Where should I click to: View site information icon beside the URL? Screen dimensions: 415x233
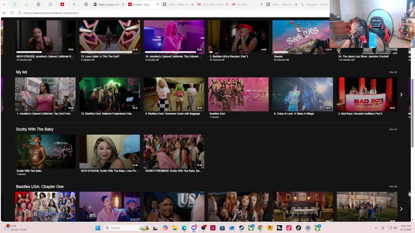[x=20, y=13]
